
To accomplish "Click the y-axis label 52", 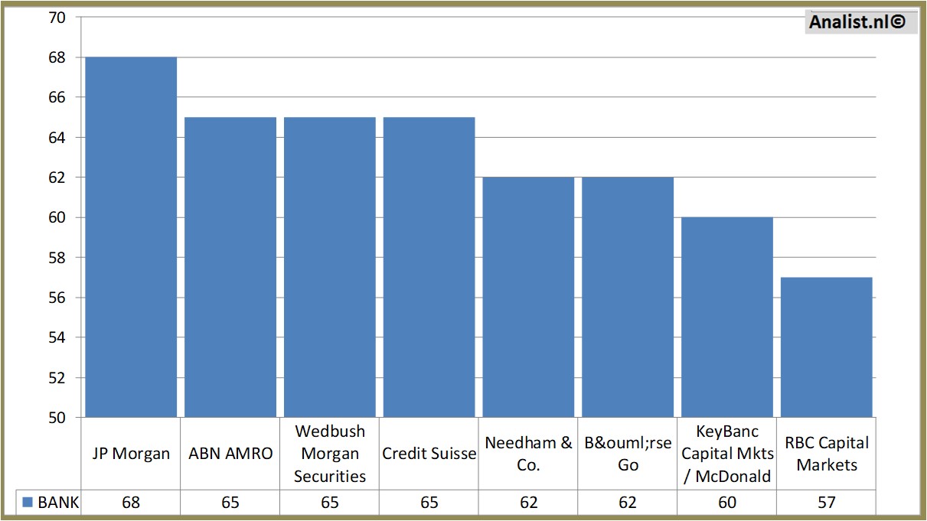I will click(x=57, y=378).
